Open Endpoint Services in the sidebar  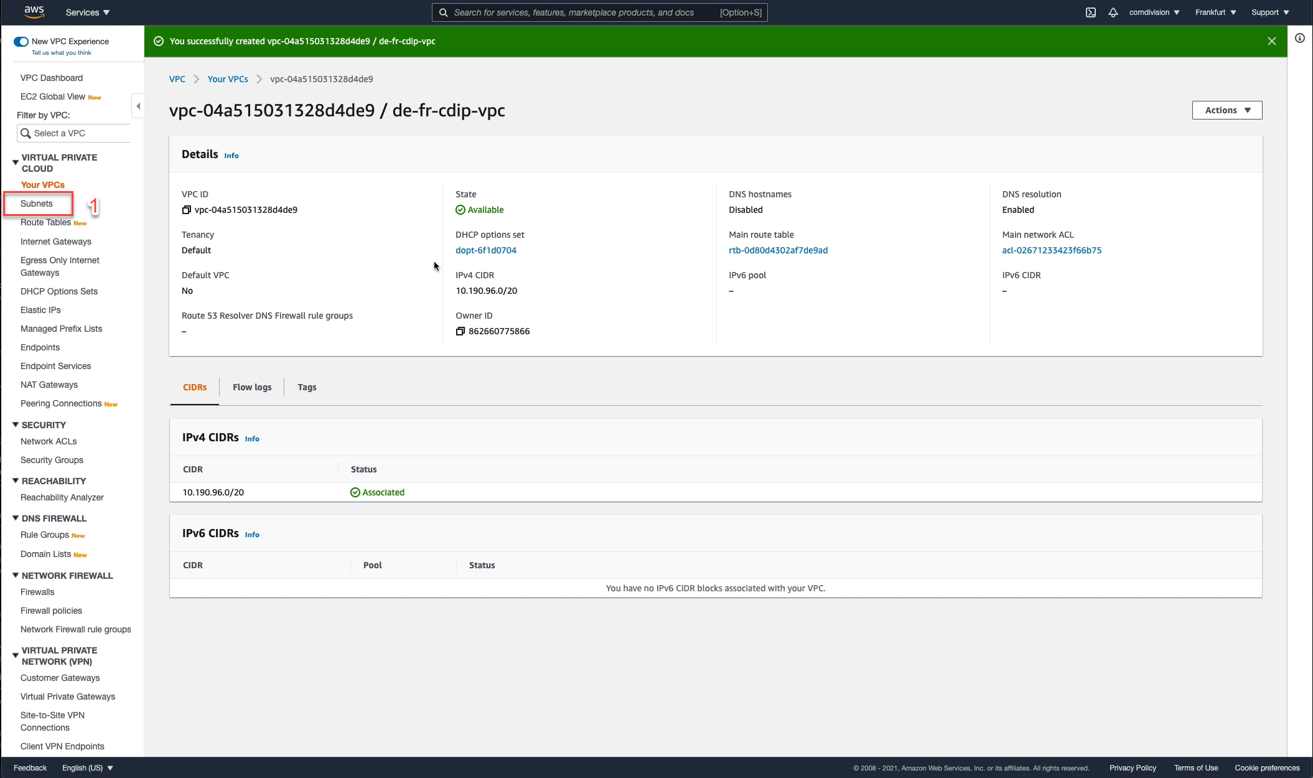pyautogui.click(x=56, y=366)
